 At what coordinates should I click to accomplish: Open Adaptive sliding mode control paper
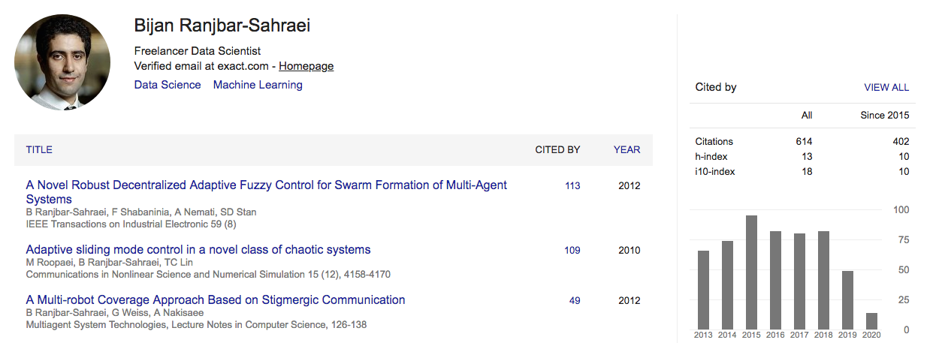[198, 249]
